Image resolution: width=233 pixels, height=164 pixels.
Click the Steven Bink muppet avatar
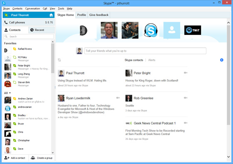click(x=7, y=84)
